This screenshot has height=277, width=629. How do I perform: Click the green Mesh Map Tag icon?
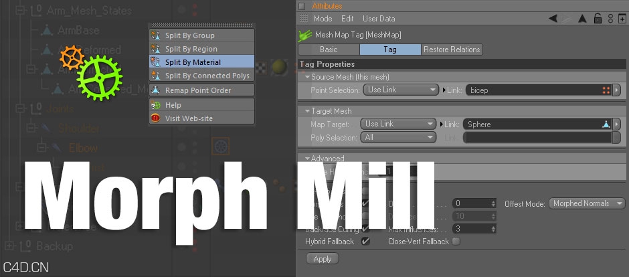(305, 35)
